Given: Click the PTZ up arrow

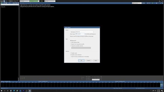Looking at the screenshot, I should [x=88, y=77].
